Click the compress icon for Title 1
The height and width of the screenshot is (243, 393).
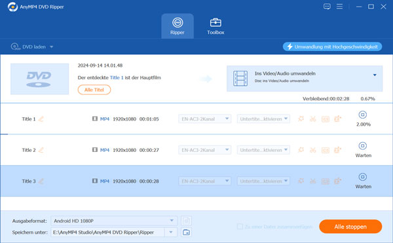tap(326, 119)
